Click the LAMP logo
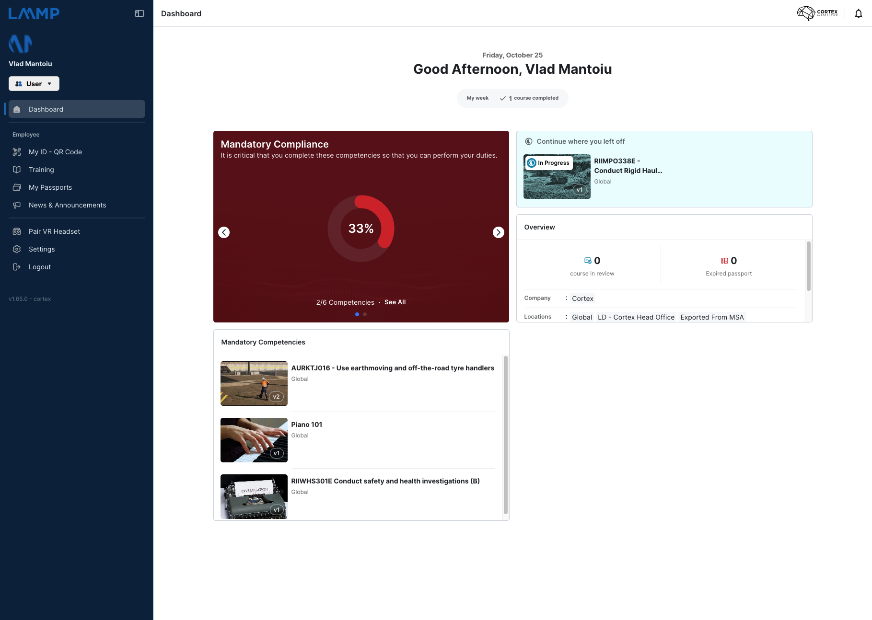 click(34, 13)
